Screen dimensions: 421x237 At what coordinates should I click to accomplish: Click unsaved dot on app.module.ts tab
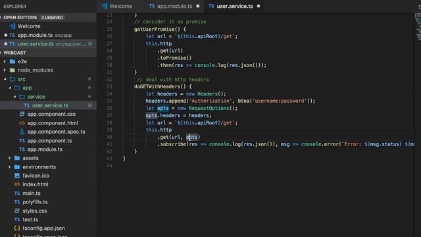[x=198, y=6]
